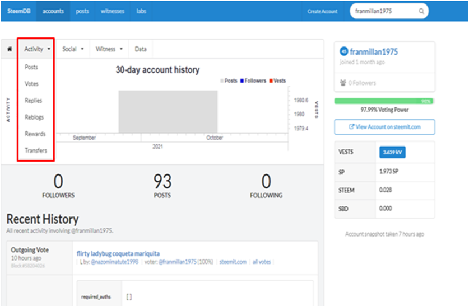Click the 0 FOLLOWERS counter
The width and height of the screenshot is (469, 307).
coord(58,186)
